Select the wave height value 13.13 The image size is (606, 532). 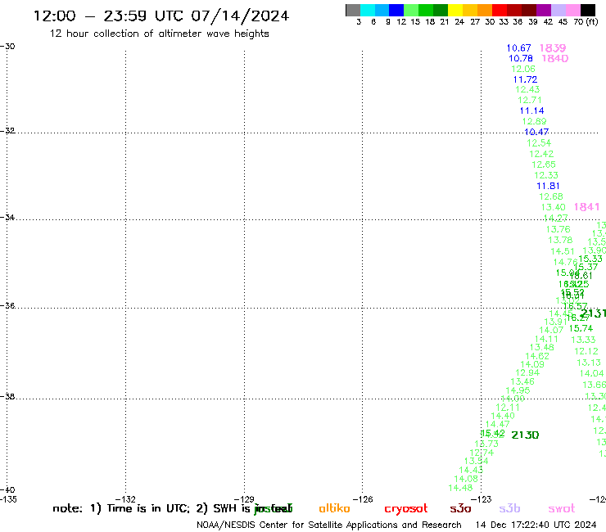(x=589, y=363)
